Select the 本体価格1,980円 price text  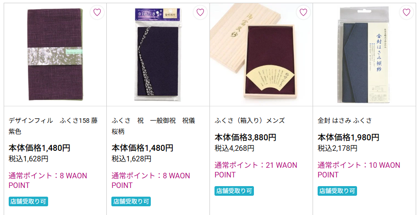pyautogui.click(x=348, y=138)
